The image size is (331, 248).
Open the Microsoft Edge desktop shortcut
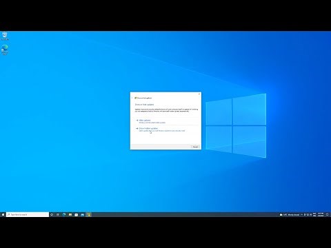[x=5, y=50]
